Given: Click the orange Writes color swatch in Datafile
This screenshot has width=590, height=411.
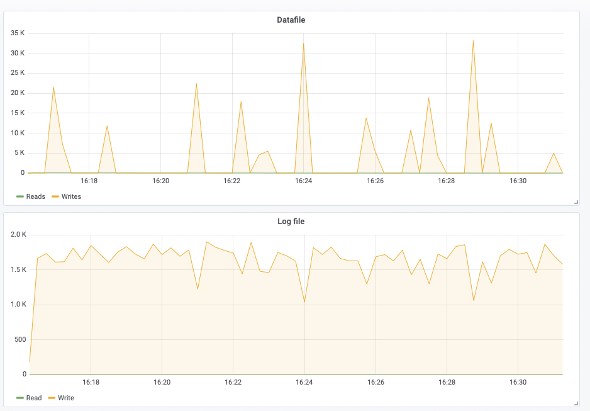Looking at the screenshot, I should click(x=55, y=196).
